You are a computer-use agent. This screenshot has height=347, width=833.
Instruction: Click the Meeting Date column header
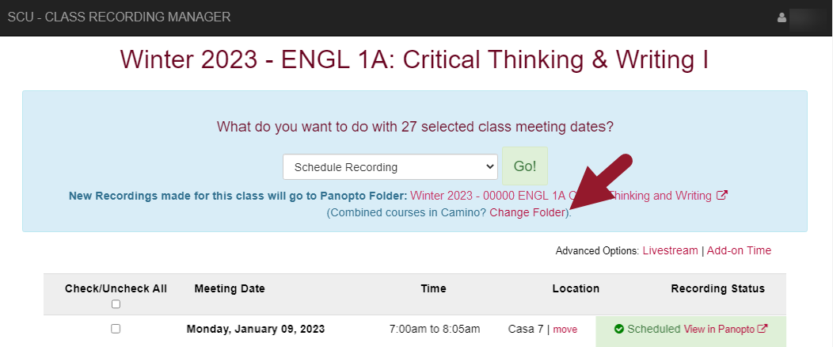tap(230, 288)
